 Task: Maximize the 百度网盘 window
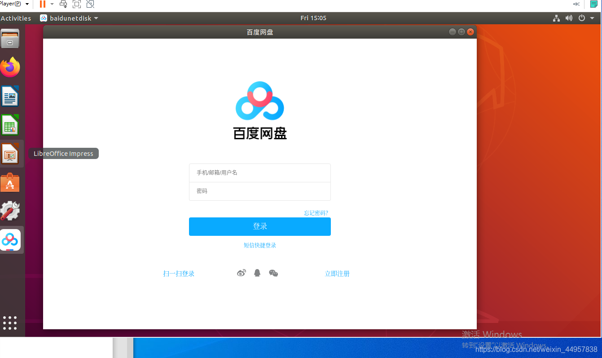pos(461,32)
